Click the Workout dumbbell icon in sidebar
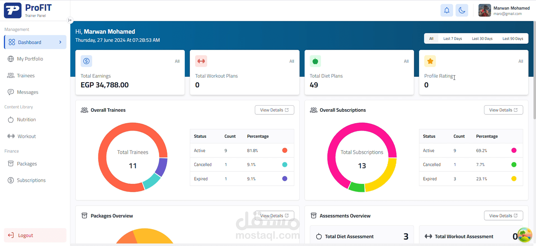The image size is (536, 246). click(11, 136)
